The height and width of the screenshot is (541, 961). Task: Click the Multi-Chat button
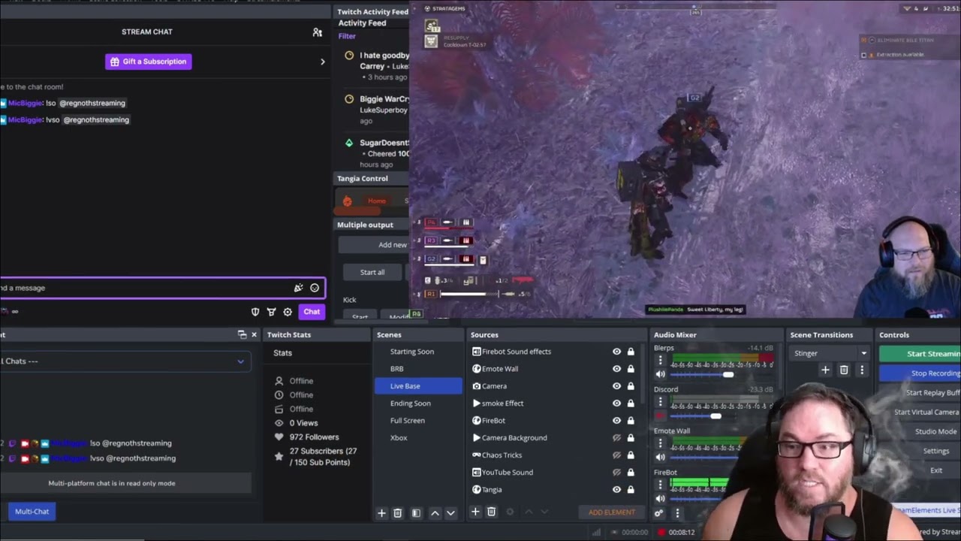[32, 512]
